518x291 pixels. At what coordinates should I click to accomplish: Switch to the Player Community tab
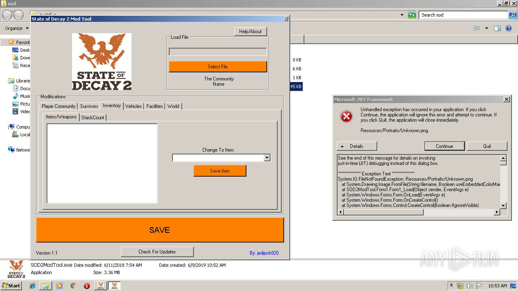59,106
